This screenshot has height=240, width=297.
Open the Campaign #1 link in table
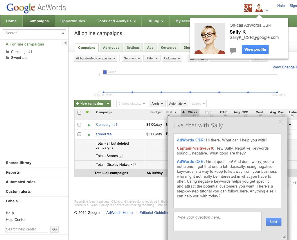(x=107, y=124)
